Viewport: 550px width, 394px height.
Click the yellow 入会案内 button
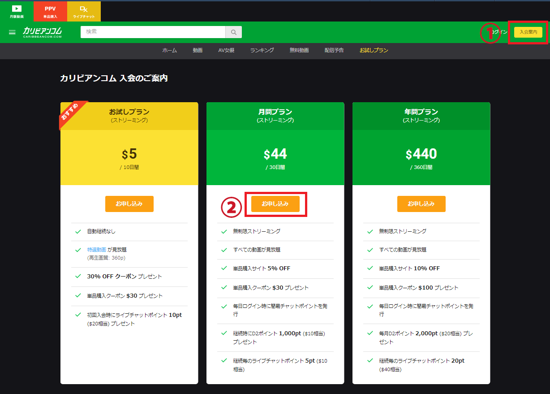pyautogui.click(x=528, y=32)
